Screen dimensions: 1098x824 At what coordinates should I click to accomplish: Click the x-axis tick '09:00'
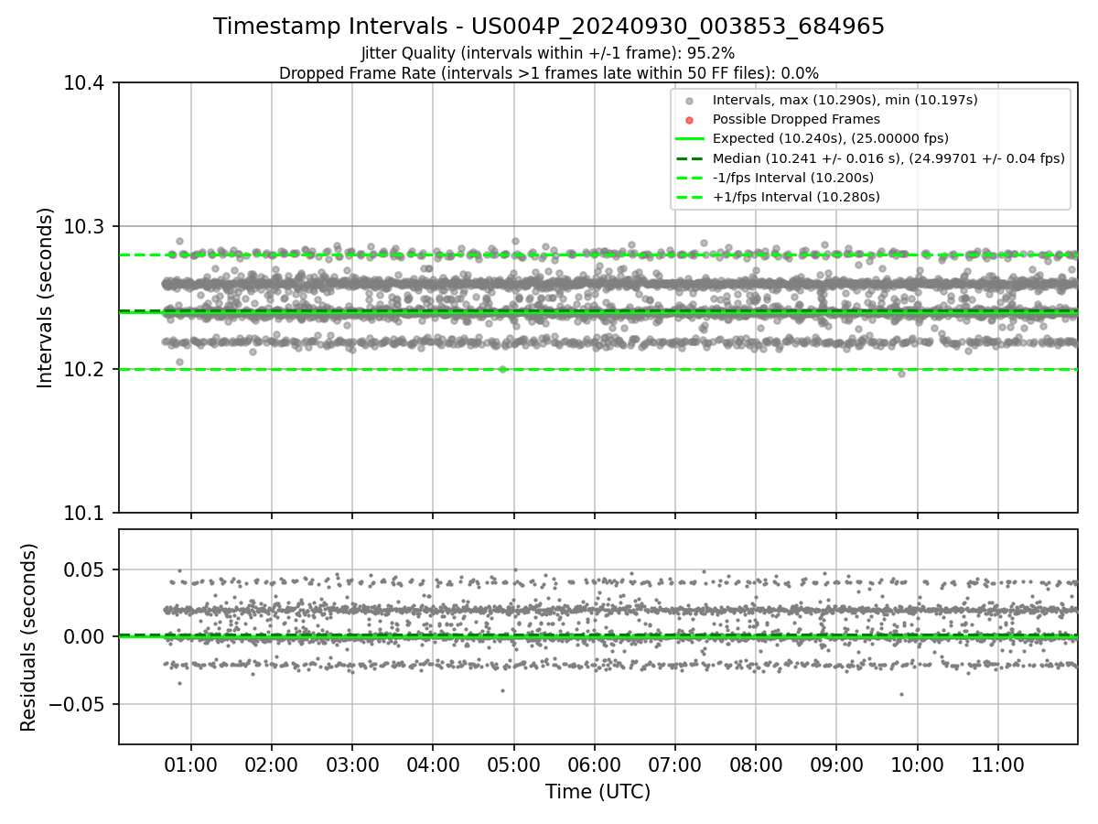836,764
